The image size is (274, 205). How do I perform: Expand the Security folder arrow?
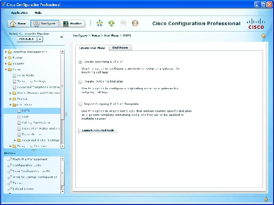coord(6,64)
